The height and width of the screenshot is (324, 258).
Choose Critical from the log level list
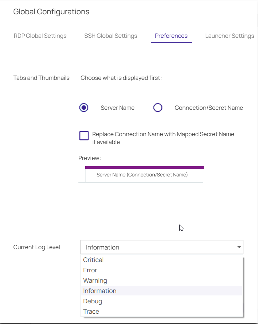93,260
